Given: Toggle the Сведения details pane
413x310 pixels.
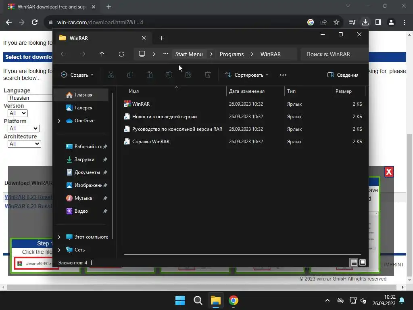Looking at the screenshot, I should tap(343, 75).
